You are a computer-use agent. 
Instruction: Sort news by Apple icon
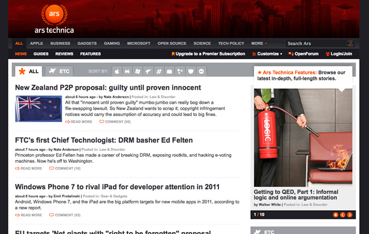[117, 71]
